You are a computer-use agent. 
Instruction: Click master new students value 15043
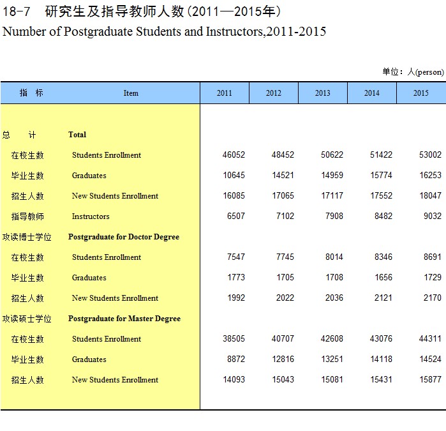[x=283, y=379]
